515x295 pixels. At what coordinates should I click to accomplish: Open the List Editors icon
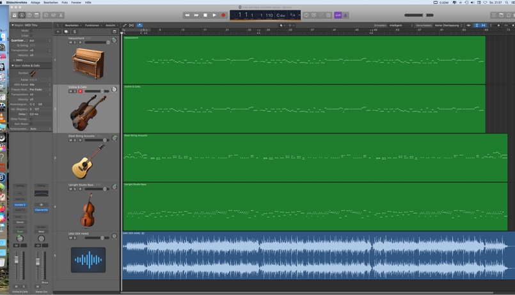point(494,15)
